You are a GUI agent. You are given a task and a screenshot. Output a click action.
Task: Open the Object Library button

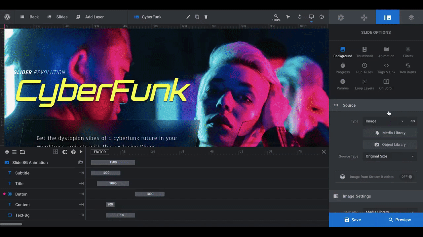click(390, 145)
